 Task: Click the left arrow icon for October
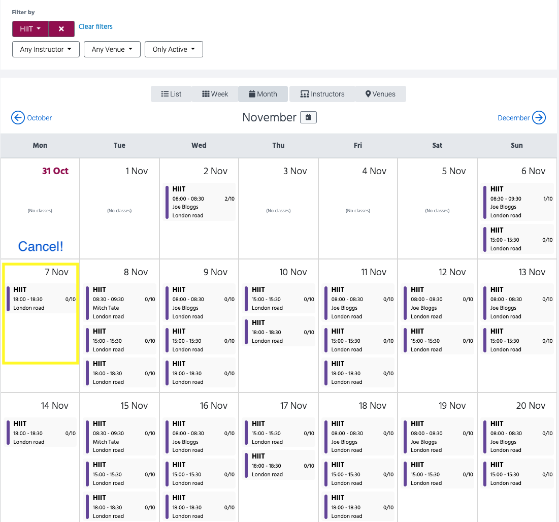coord(18,118)
